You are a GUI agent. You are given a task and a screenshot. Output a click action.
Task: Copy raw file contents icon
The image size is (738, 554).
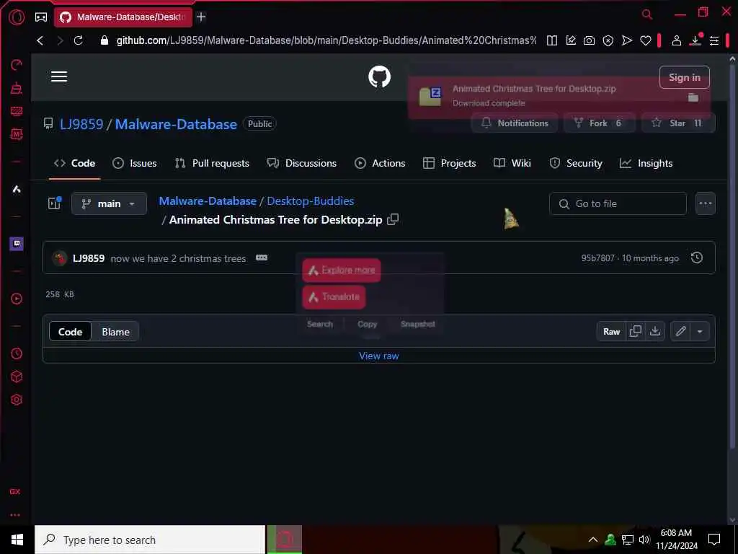[x=636, y=331]
